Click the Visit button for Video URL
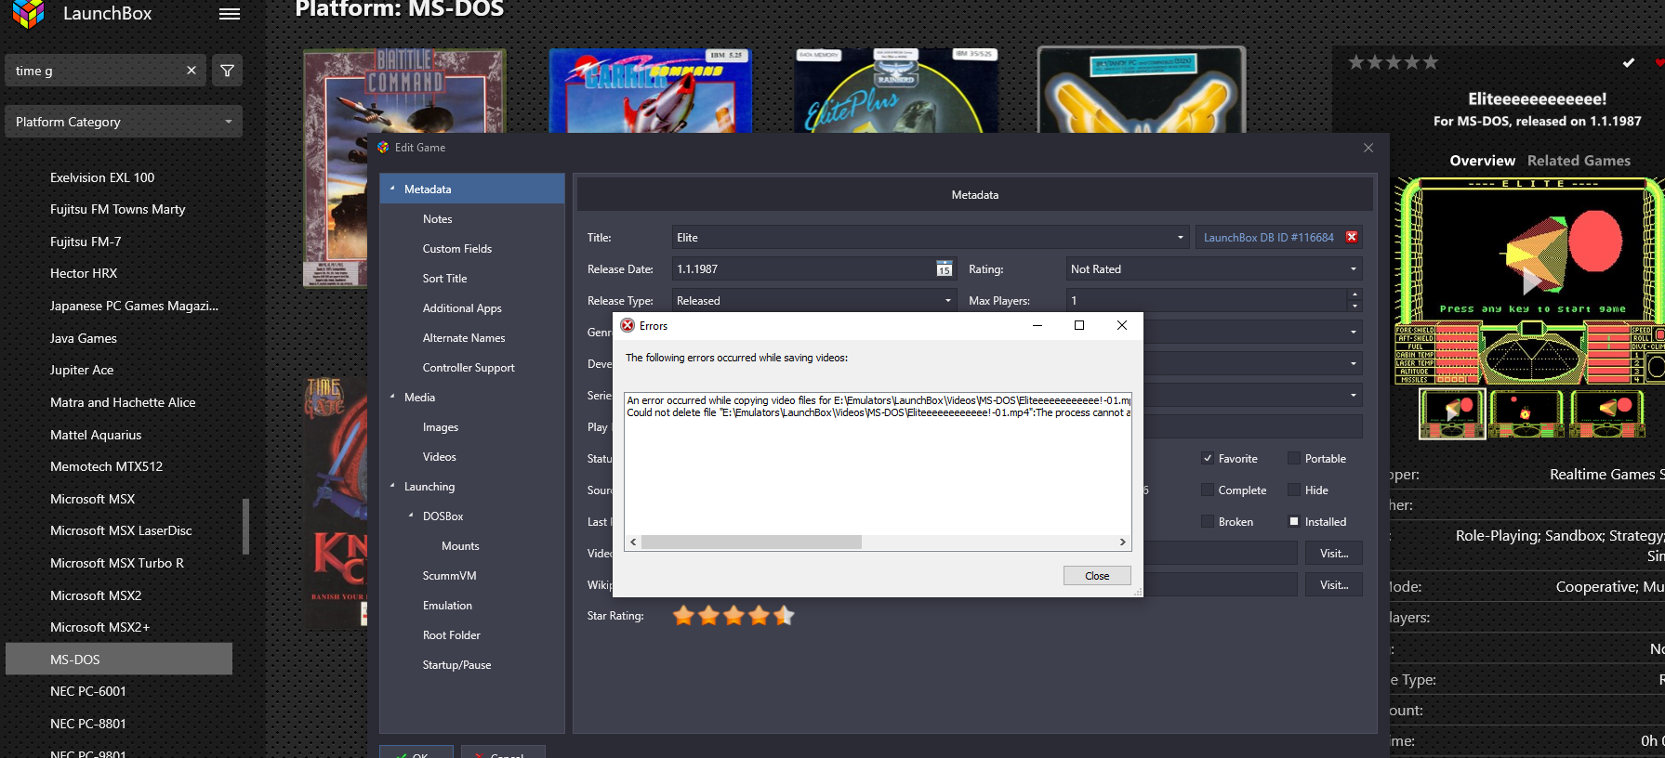Viewport: 1665px width, 758px height. coord(1334,554)
